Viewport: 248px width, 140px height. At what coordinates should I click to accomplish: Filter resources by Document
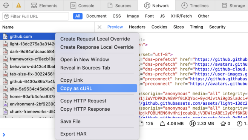(x=96, y=16)
